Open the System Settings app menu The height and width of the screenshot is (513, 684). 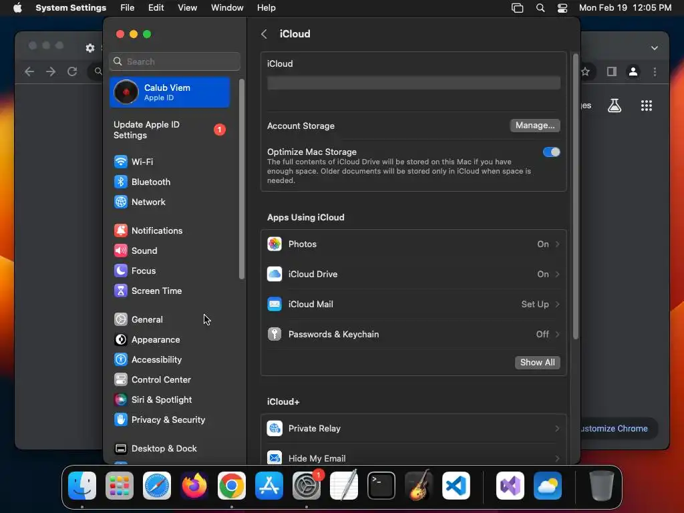[71, 8]
